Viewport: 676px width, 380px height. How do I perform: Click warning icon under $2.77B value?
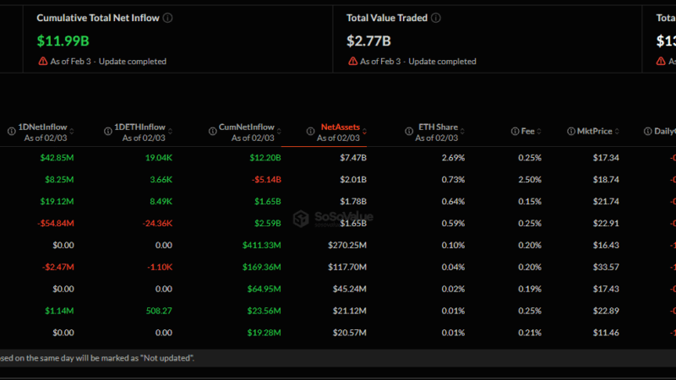(x=352, y=61)
